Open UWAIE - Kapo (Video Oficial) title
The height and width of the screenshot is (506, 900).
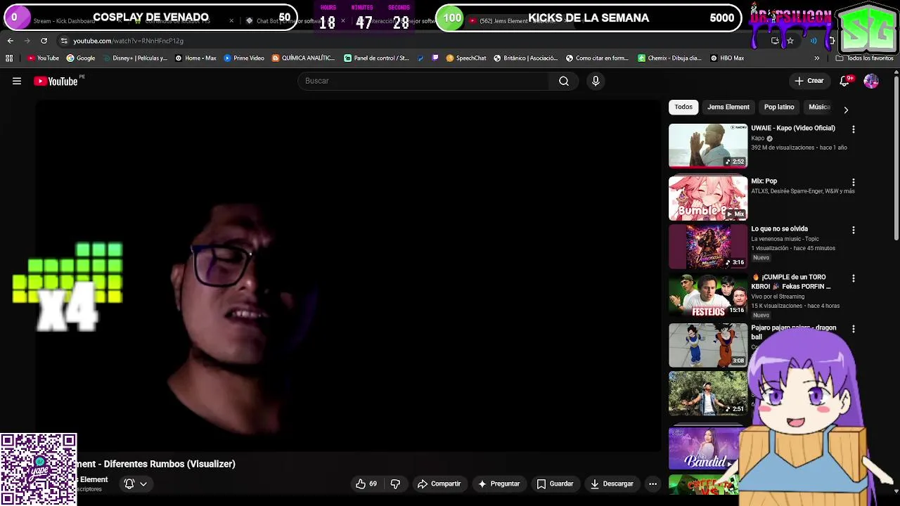click(793, 128)
